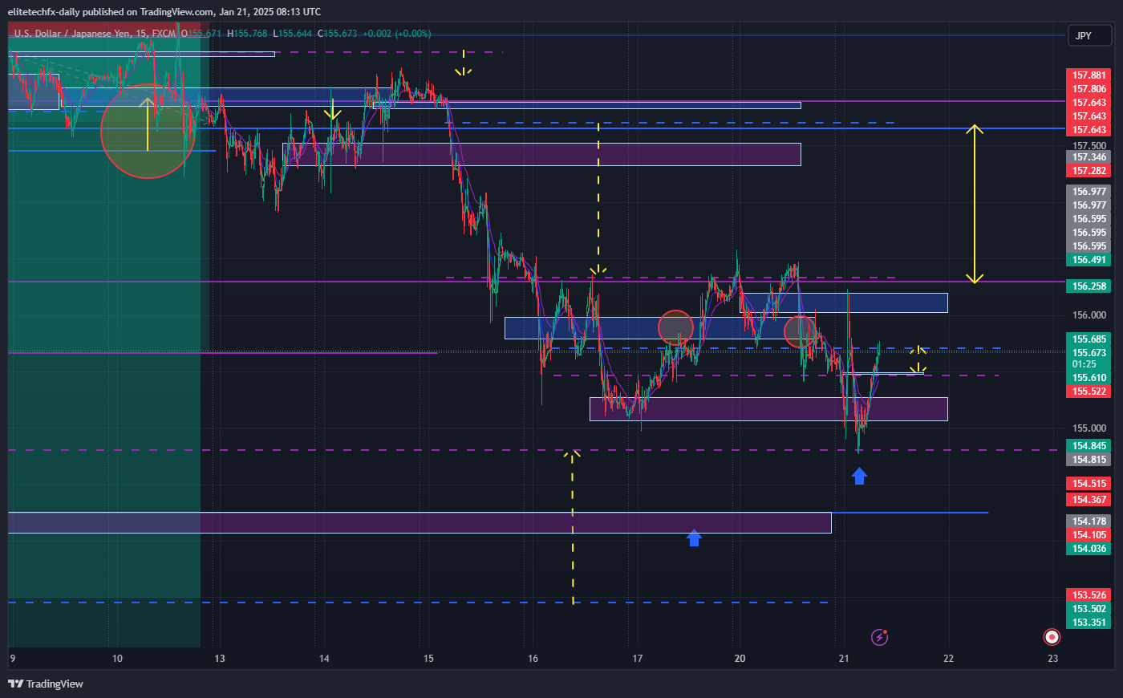Screen dimensions: 1123x698
Task: Click date 20 on the time axis
Action: pos(740,659)
